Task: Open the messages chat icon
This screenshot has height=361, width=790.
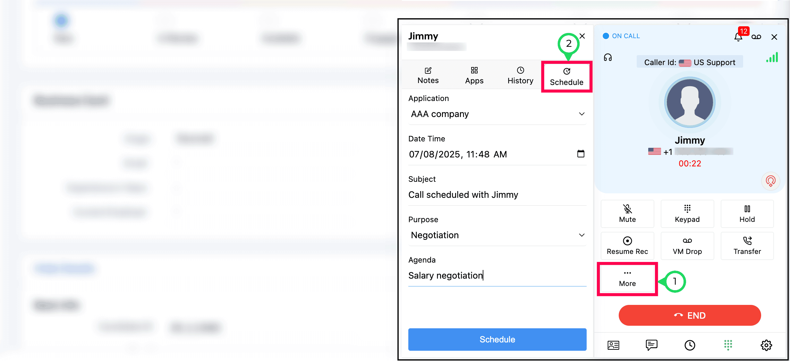Action: (x=651, y=345)
